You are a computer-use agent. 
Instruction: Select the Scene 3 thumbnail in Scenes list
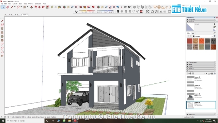click(190, 96)
